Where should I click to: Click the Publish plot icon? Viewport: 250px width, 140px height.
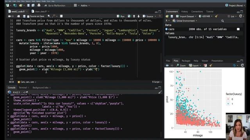(234, 65)
